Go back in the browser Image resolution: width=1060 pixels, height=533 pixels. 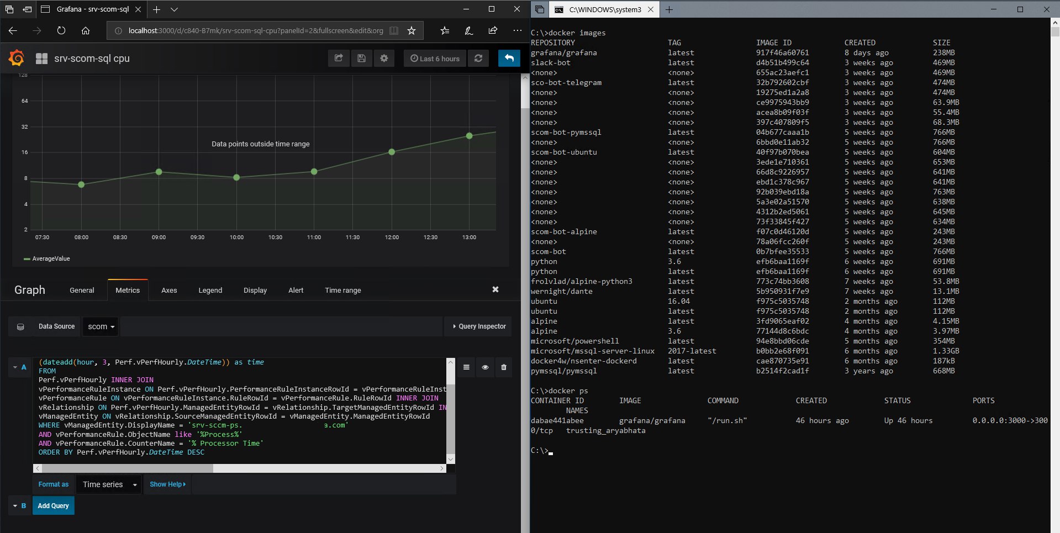(13, 30)
